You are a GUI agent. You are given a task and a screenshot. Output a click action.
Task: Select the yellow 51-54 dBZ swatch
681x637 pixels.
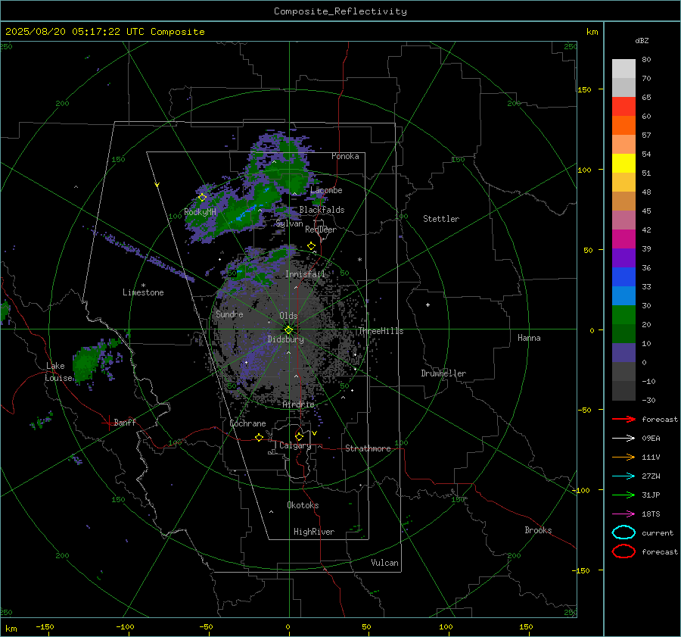click(623, 164)
